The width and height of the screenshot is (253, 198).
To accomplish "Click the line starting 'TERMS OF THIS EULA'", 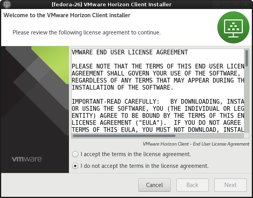I will coord(158,130).
